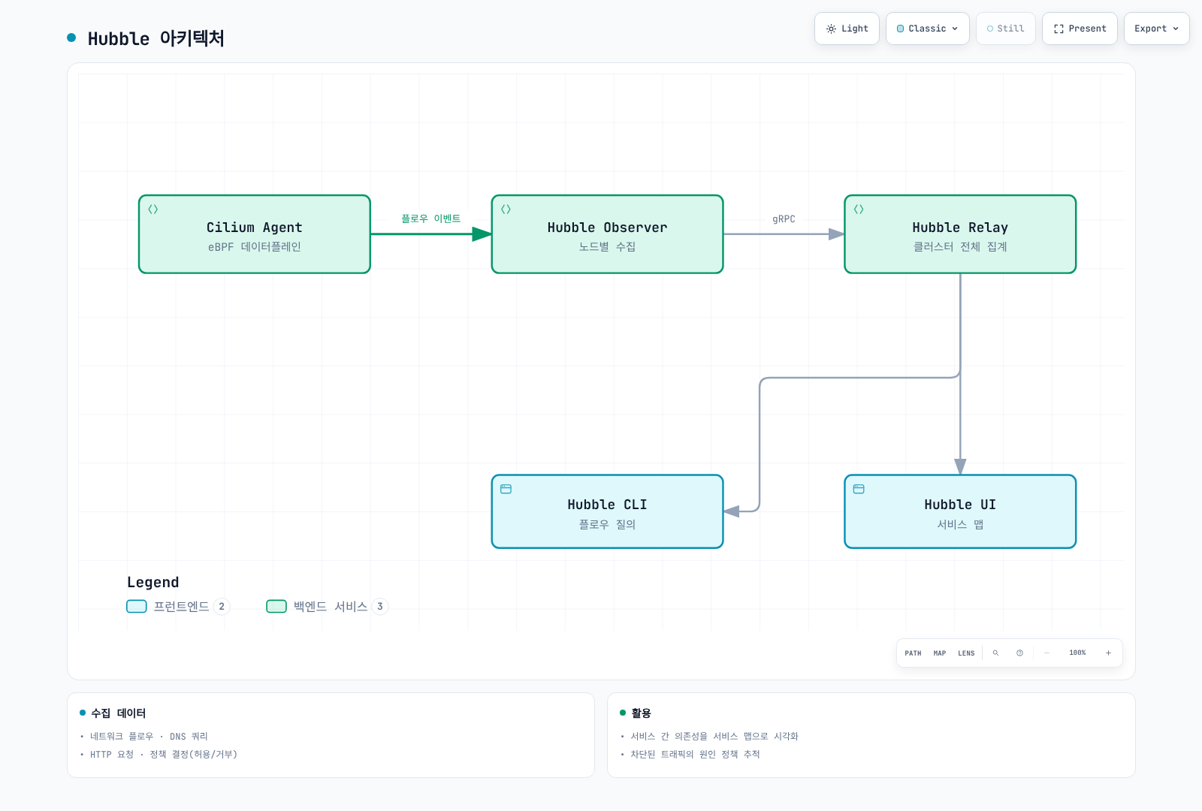Click the 네트워크 플로우 · DNS 쿼리 line
The image size is (1202, 811).
(x=149, y=737)
